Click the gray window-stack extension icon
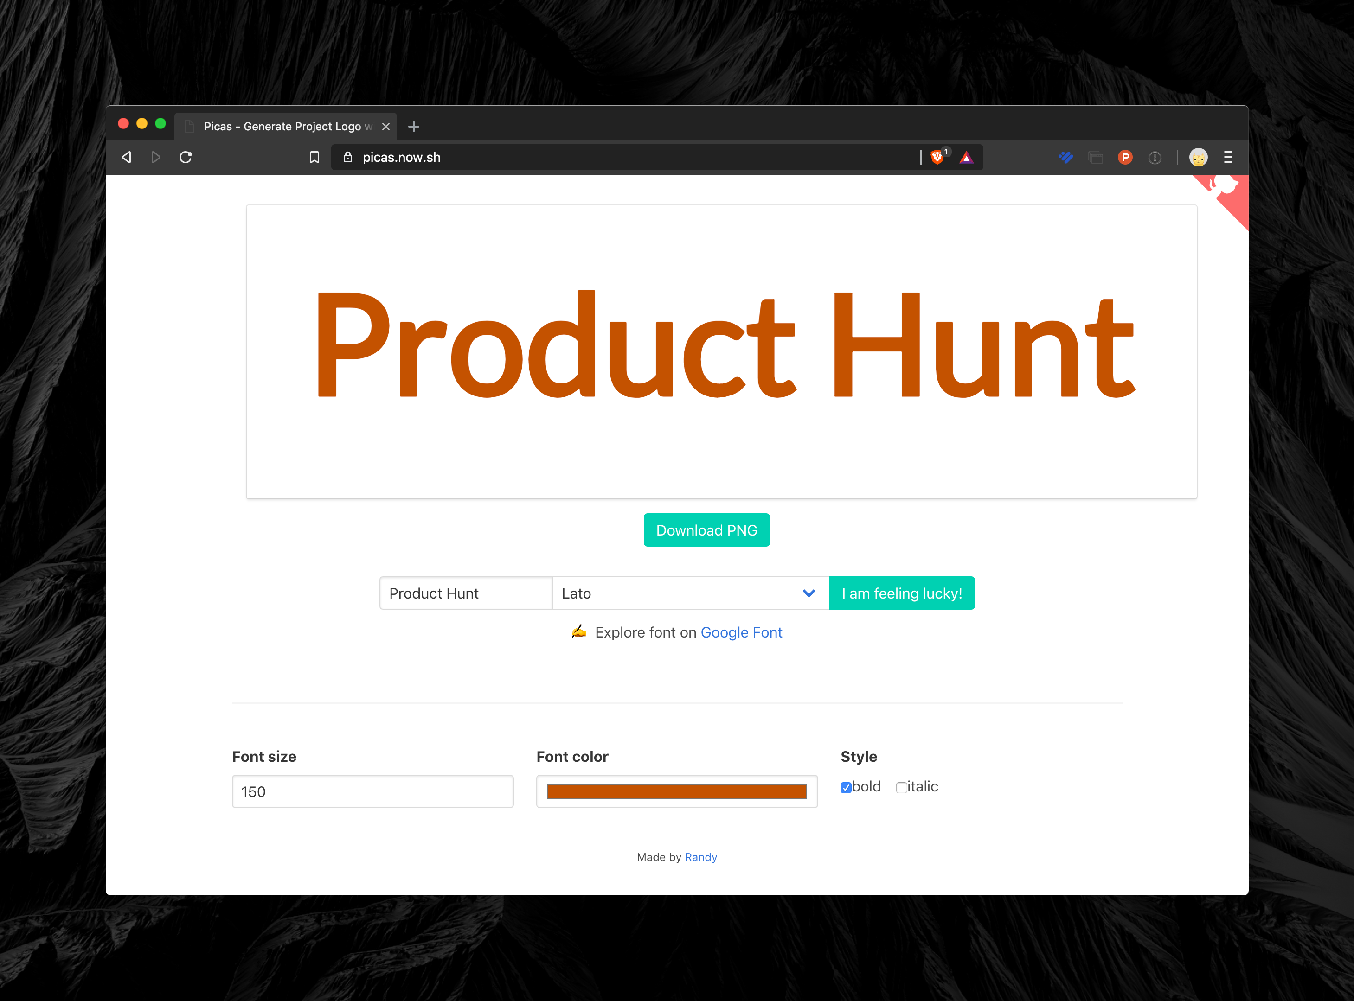The image size is (1354, 1001). tap(1096, 158)
